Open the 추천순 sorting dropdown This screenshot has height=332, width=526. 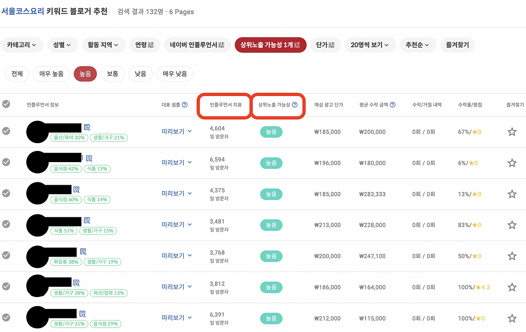pyautogui.click(x=418, y=45)
